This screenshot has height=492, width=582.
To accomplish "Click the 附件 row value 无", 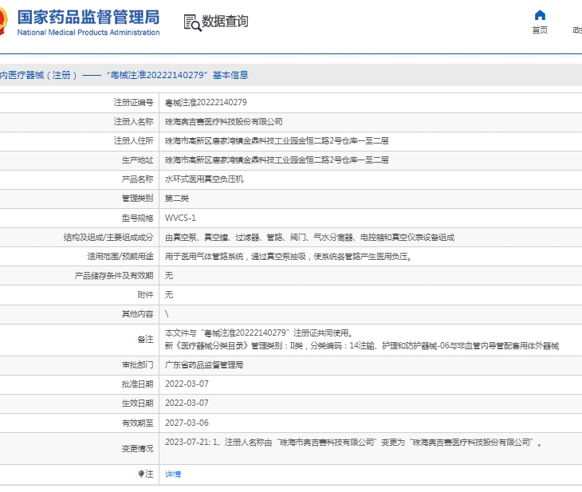I will (169, 295).
